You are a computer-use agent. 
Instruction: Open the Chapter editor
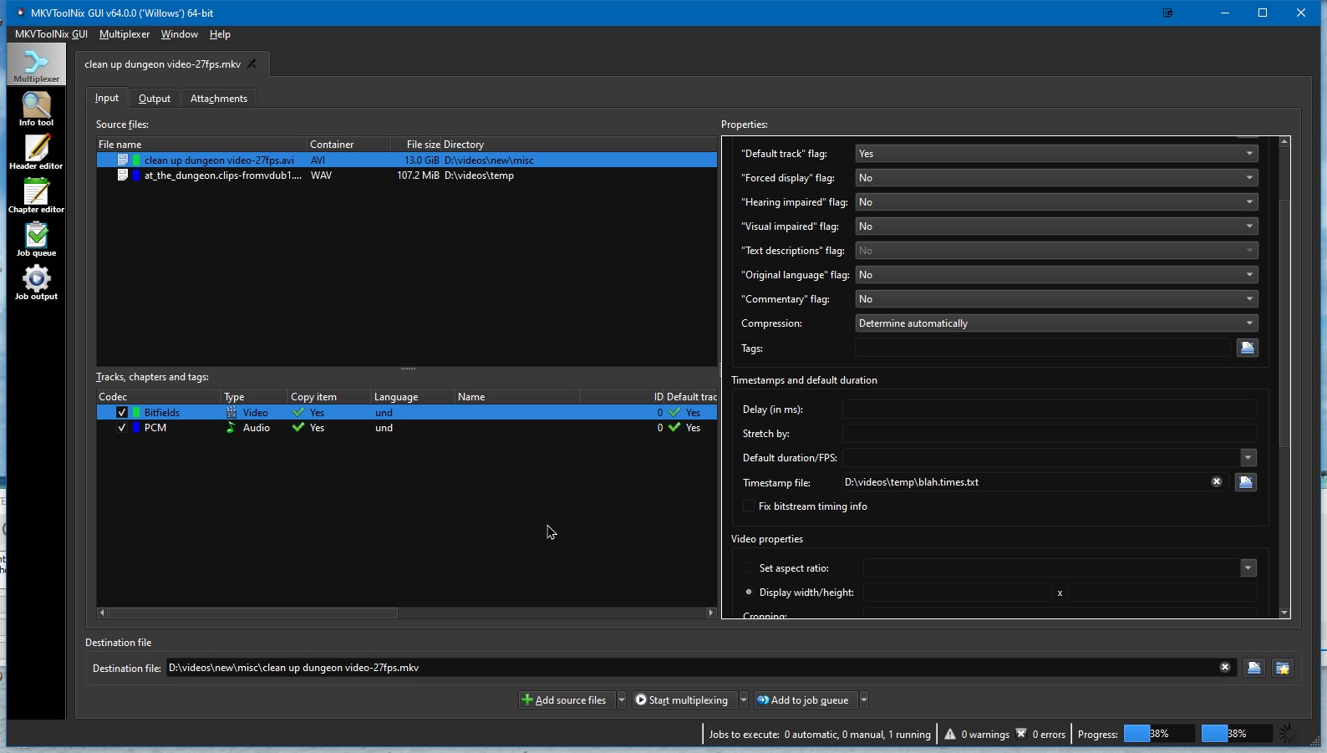(36, 196)
